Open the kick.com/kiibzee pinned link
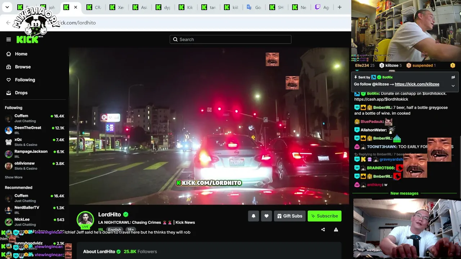This screenshot has width=461, height=259. coord(417,84)
